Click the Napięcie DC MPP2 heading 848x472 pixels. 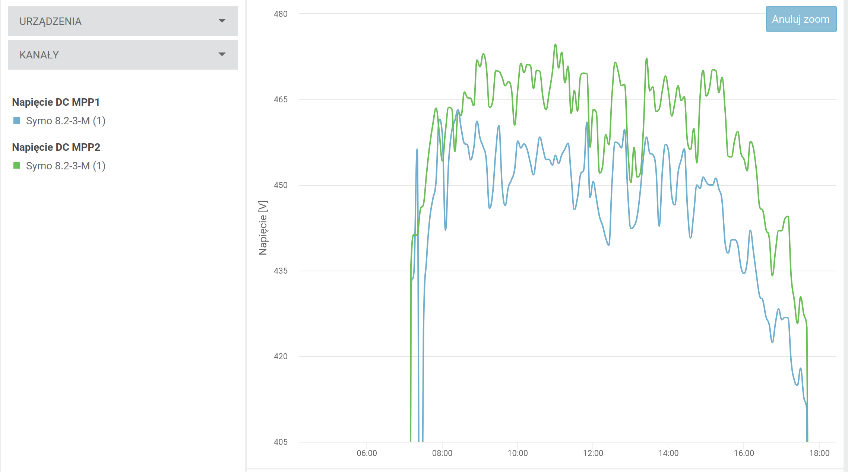pyautogui.click(x=56, y=147)
